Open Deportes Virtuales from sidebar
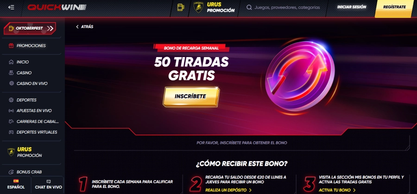This screenshot has width=417, height=194. click(x=32, y=132)
